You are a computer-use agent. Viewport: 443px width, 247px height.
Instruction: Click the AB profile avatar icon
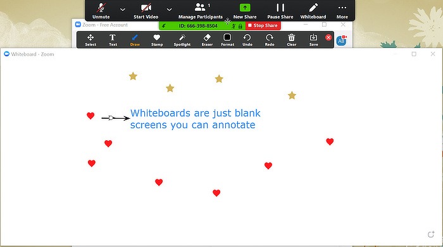342,40
